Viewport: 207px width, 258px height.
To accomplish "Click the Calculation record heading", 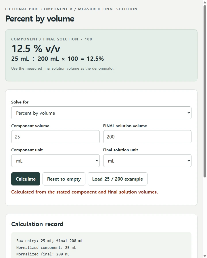I will (37, 224).
